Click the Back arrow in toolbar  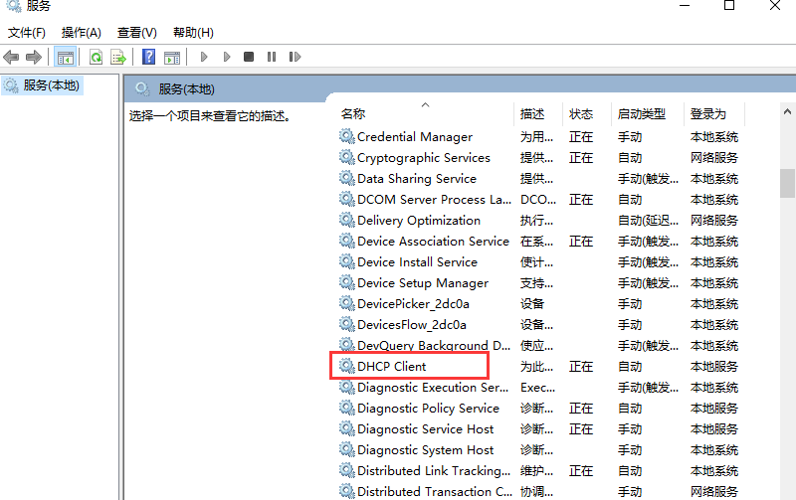click(x=12, y=58)
